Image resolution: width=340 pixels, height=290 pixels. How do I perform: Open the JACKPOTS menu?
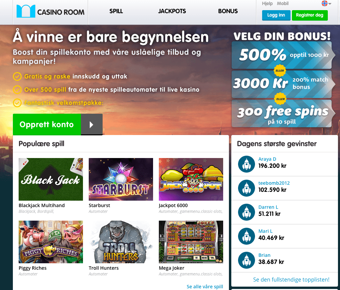pos(172,11)
